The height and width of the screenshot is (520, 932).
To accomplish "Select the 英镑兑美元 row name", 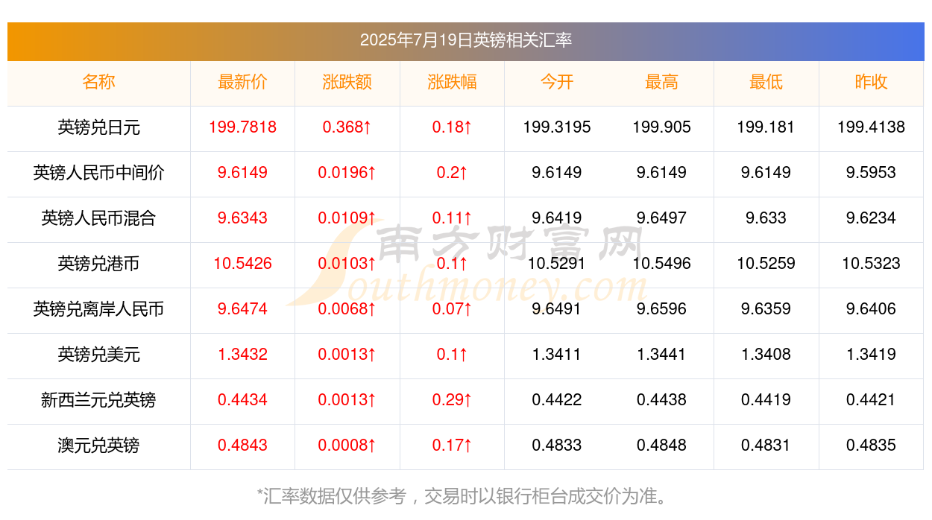I will (98, 355).
